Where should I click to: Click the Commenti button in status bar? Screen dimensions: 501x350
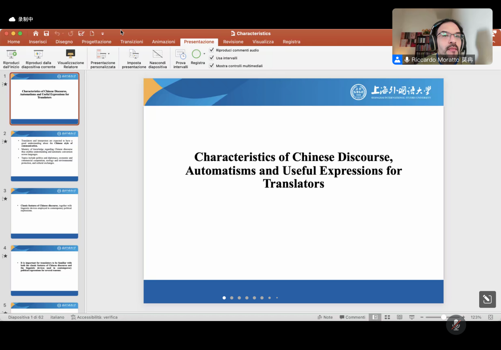[x=352, y=317]
